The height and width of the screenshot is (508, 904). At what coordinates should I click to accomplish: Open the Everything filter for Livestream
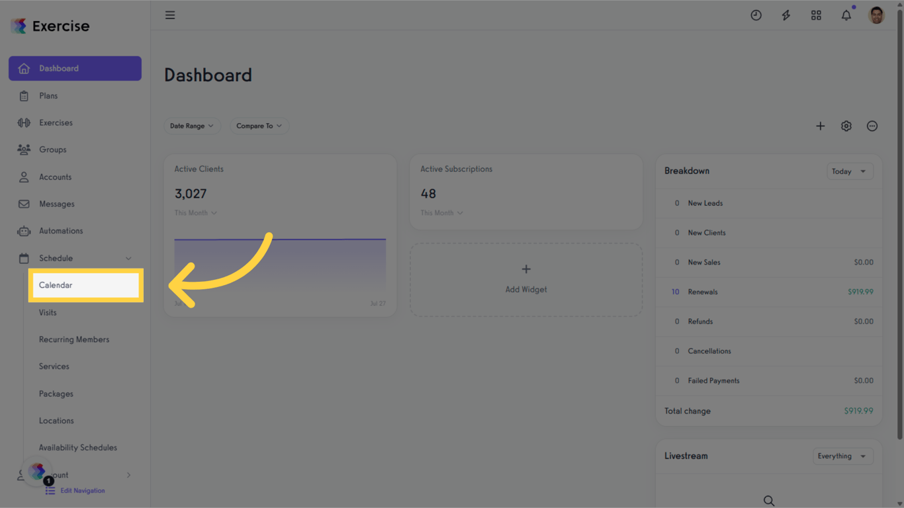point(842,456)
